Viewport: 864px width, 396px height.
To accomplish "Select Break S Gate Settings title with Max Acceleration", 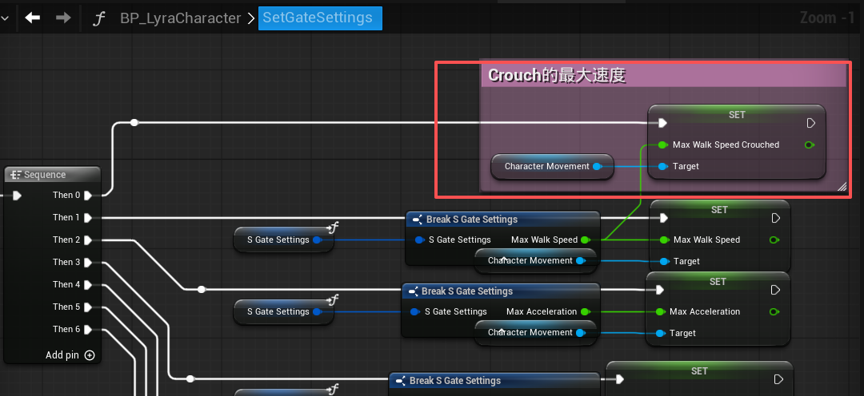I will tap(467, 291).
